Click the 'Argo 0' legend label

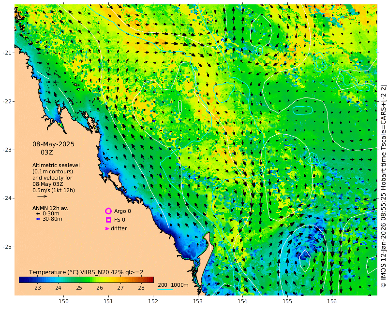[x=122, y=211]
